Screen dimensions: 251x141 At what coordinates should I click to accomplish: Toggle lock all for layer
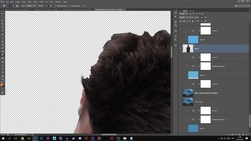[193, 21]
